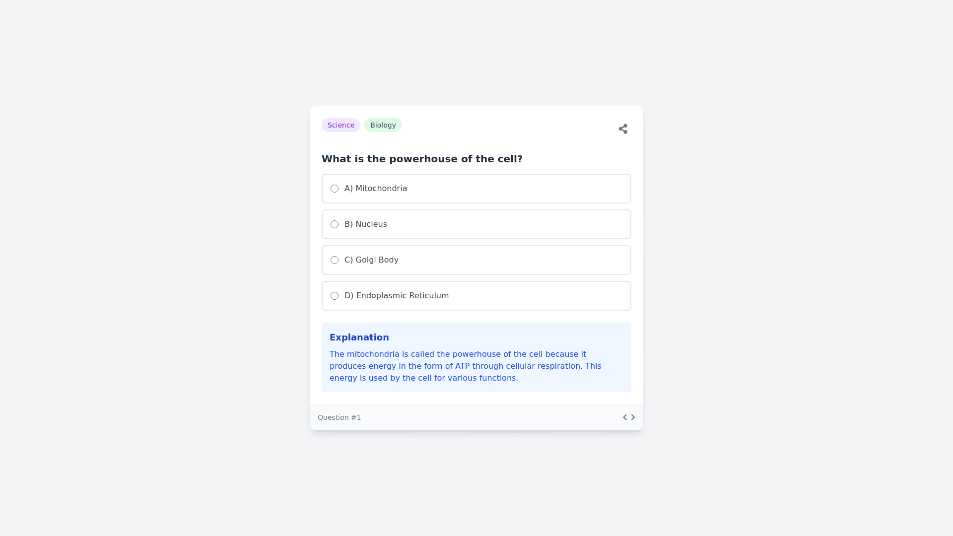Go to the previous question using left chevron
The image size is (953, 536).
click(625, 417)
